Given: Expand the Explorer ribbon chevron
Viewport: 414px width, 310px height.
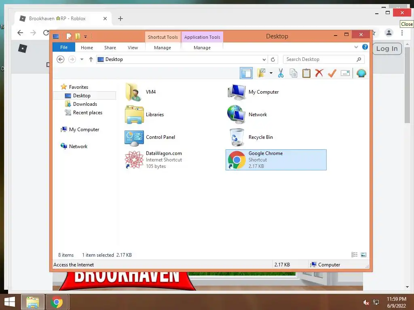Looking at the screenshot, I should 356,47.
